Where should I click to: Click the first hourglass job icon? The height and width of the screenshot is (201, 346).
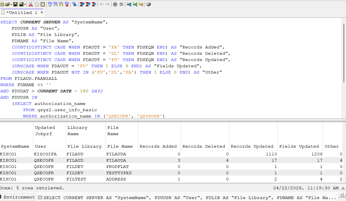point(82,4)
